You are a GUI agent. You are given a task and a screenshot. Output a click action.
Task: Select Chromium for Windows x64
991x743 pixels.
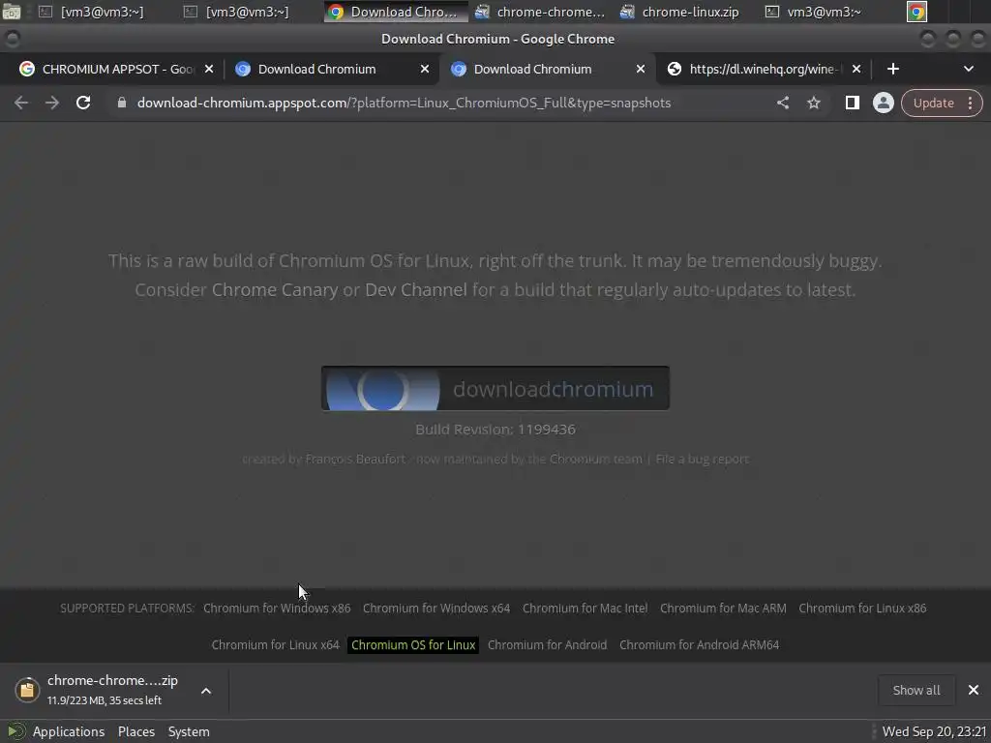click(436, 609)
